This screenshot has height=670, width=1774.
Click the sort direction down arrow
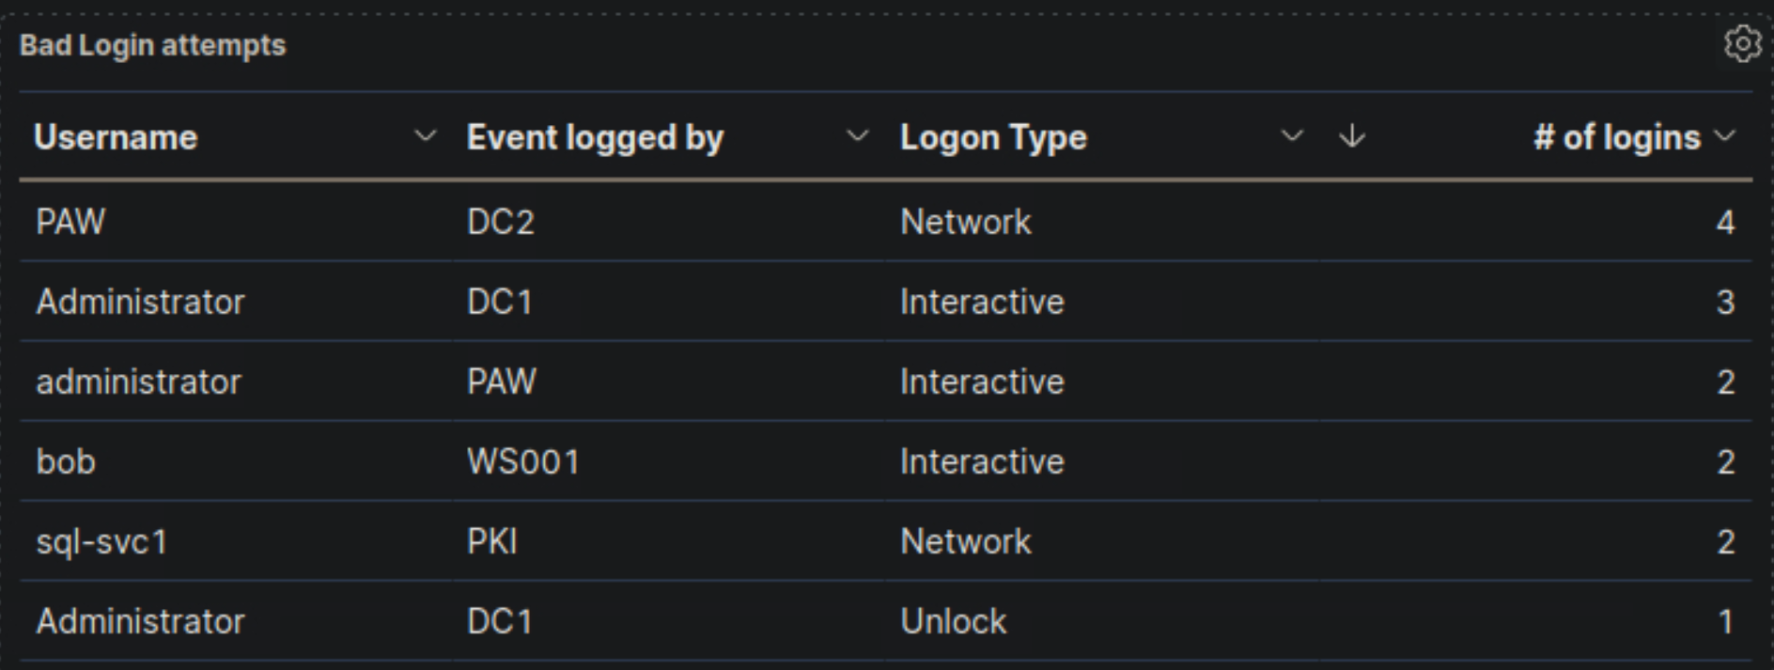coord(1351,137)
